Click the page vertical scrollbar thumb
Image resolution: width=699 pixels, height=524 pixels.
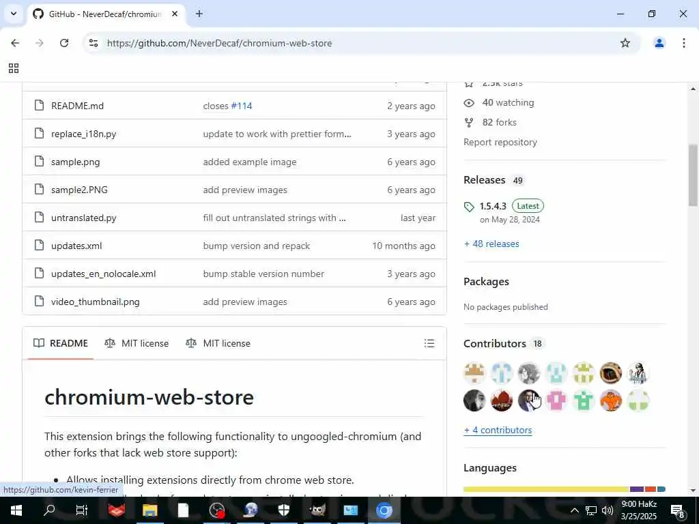[694, 174]
